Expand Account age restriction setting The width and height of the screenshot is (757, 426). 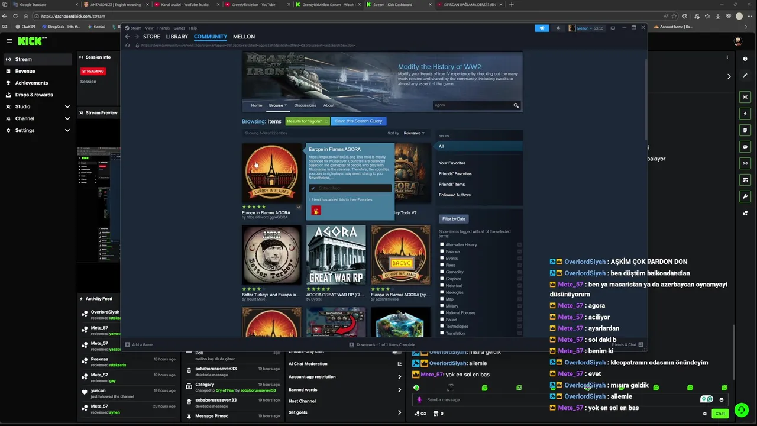pyautogui.click(x=345, y=377)
